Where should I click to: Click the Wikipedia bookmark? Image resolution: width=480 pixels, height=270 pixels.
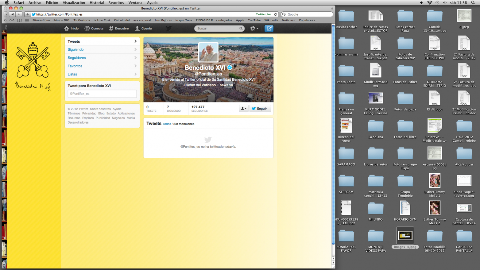(x=271, y=20)
